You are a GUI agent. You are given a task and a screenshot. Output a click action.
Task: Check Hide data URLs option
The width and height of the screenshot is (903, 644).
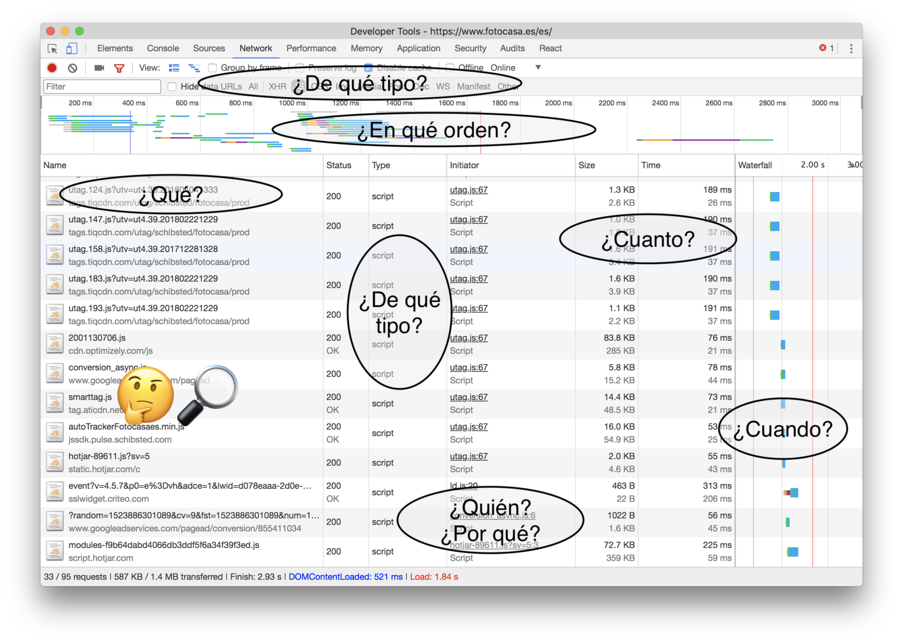pos(172,86)
